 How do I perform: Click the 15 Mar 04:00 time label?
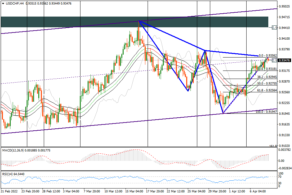click(134, 191)
